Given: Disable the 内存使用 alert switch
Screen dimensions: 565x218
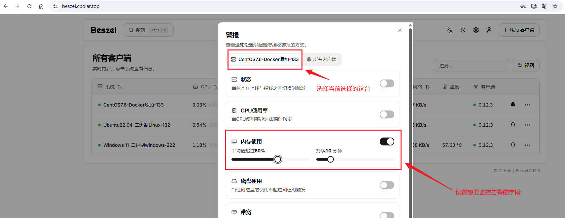Looking at the screenshot, I should [387, 141].
